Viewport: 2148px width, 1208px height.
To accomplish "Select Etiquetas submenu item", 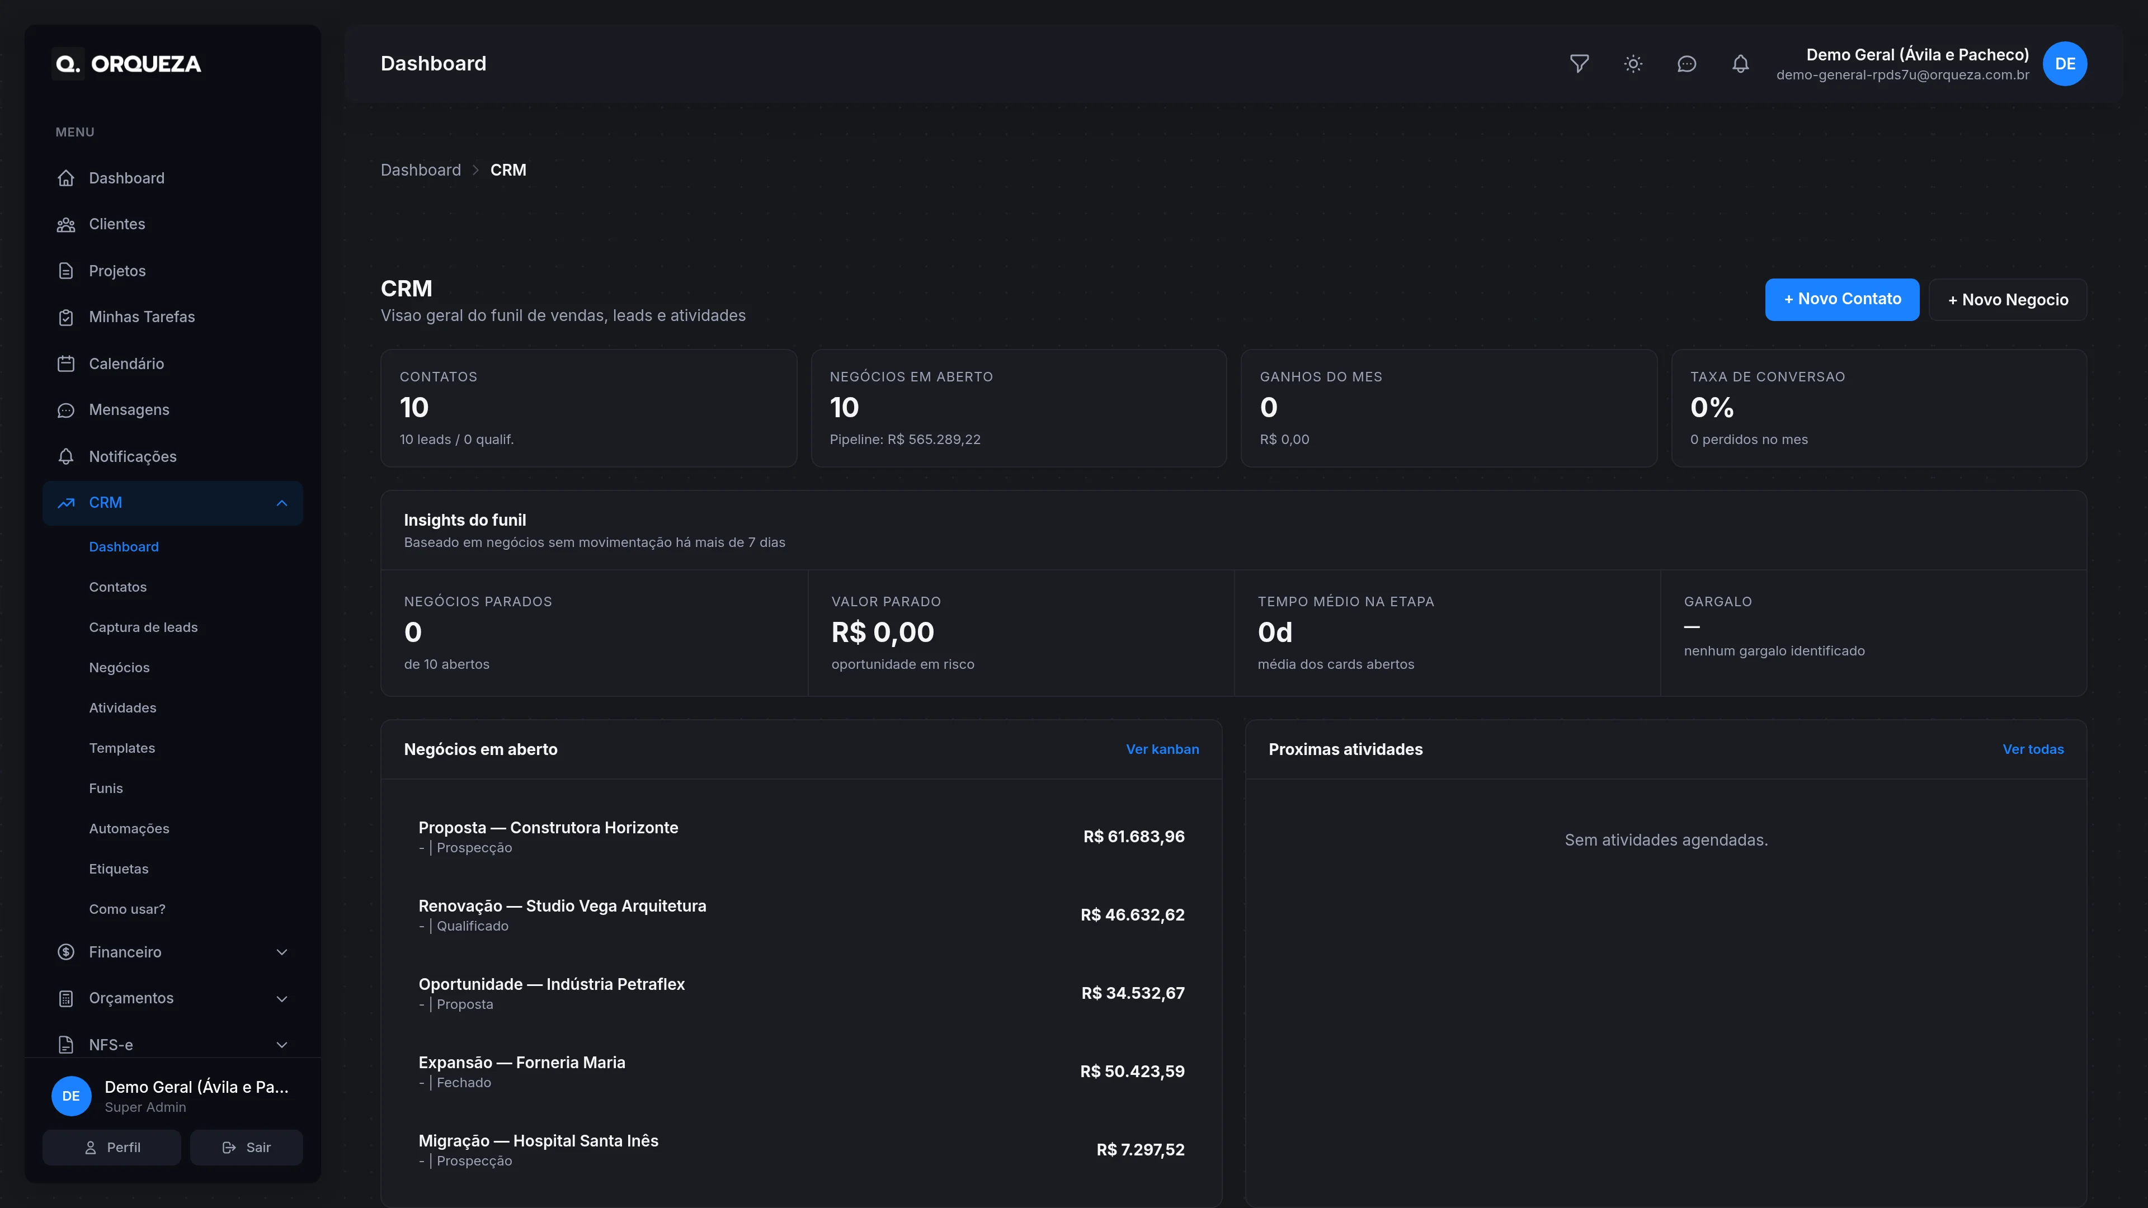I will [119, 869].
